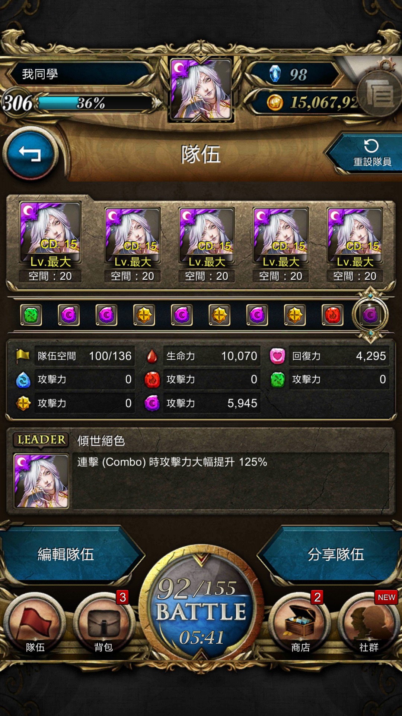This screenshot has height=716, width=402.
Task: Select the first light-attribute team slot
Action: (x=144, y=315)
